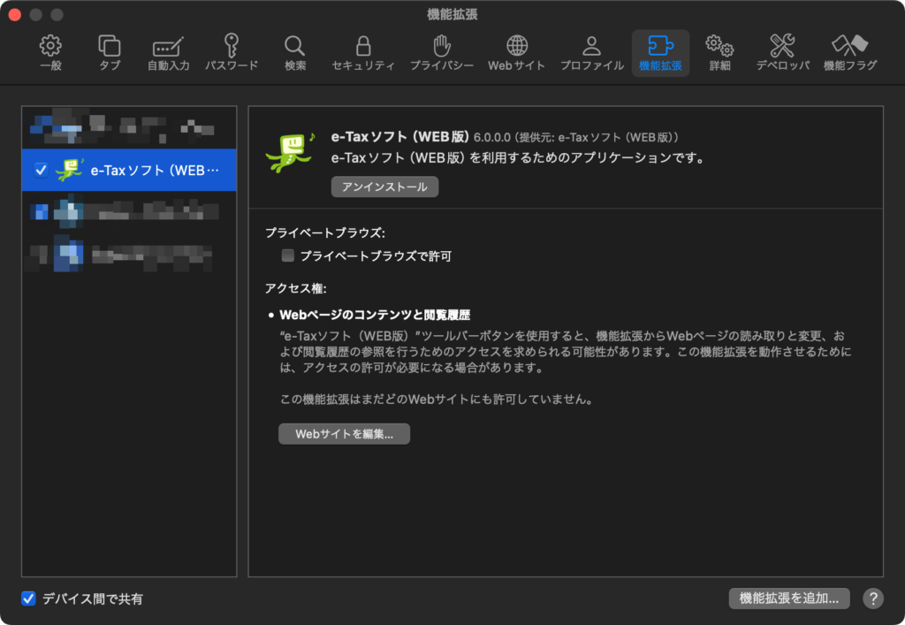This screenshot has height=625, width=905.
Task: Open the 自動入力 (AutoFill) settings
Action: pos(168,53)
